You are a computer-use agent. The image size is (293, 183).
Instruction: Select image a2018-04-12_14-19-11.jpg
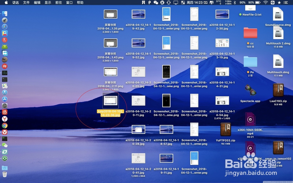pyautogui.click(x=166, y=158)
